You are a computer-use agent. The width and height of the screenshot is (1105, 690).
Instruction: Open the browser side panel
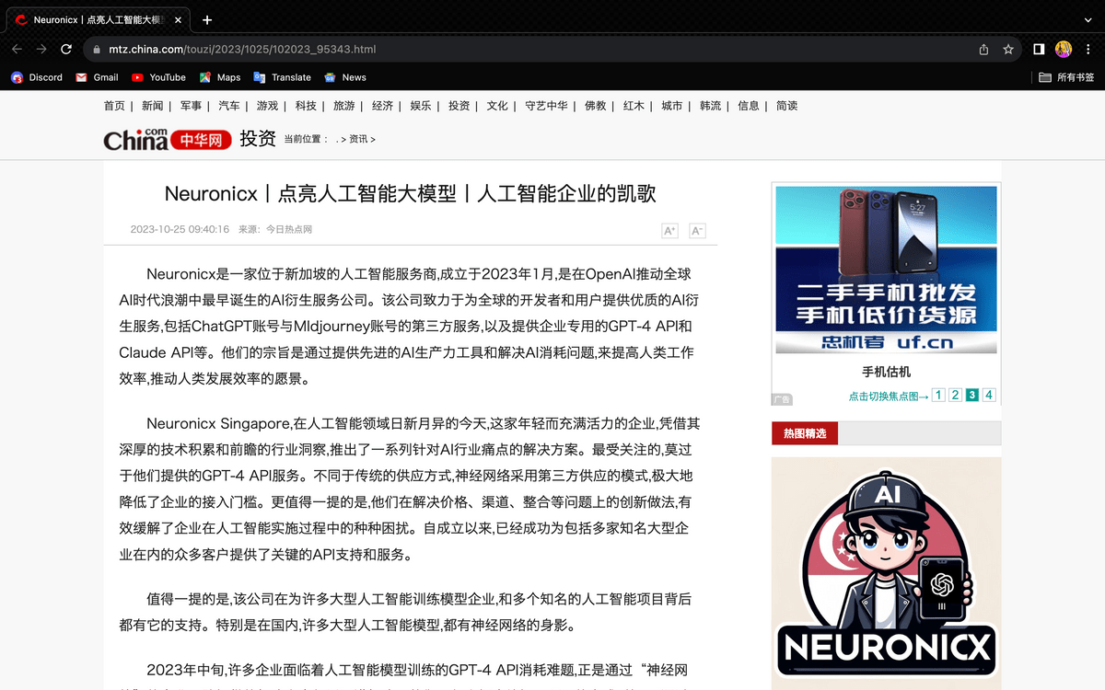pyautogui.click(x=1038, y=50)
